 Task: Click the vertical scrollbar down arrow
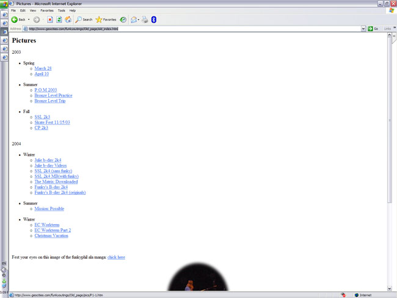pos(390,289)
